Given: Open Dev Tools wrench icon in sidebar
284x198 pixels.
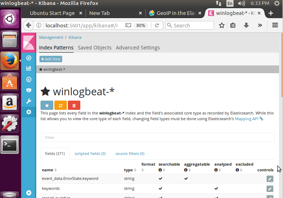Looking at the screenshot, I should click(29, 101).
